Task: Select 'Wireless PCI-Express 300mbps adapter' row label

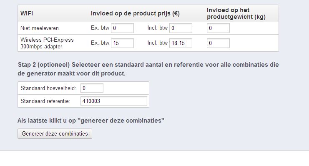Action: pos(47,43)
